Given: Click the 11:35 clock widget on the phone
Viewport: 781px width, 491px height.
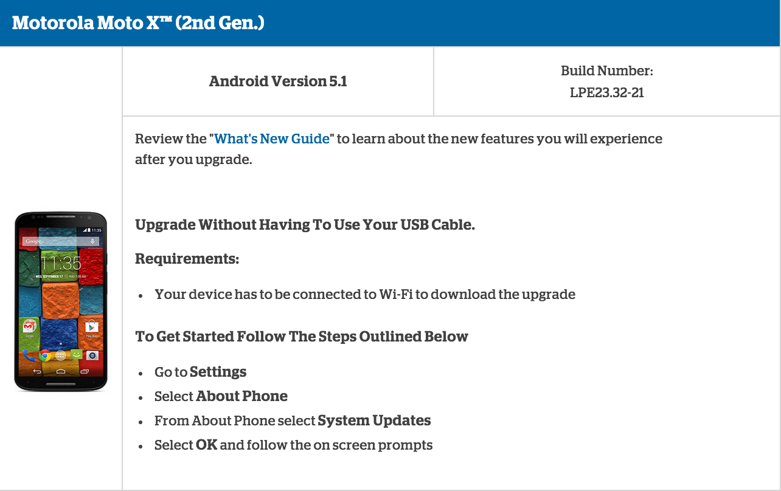Looking at the screenshot, I should click(61, 263).
